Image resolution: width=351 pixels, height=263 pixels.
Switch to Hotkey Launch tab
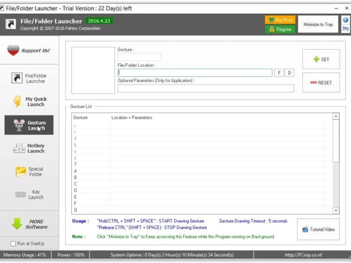(x=29, y=148)
